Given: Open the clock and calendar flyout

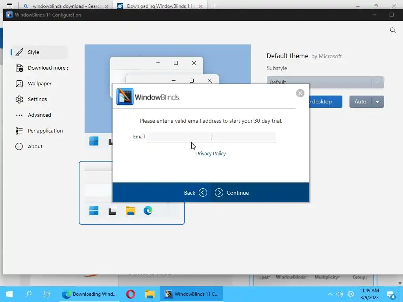Looking at the screenshot, I should click(369, 294).
